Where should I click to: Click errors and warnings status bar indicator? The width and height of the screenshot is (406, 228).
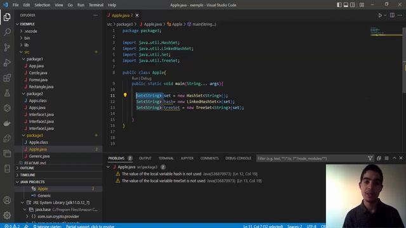pos(12,226)
